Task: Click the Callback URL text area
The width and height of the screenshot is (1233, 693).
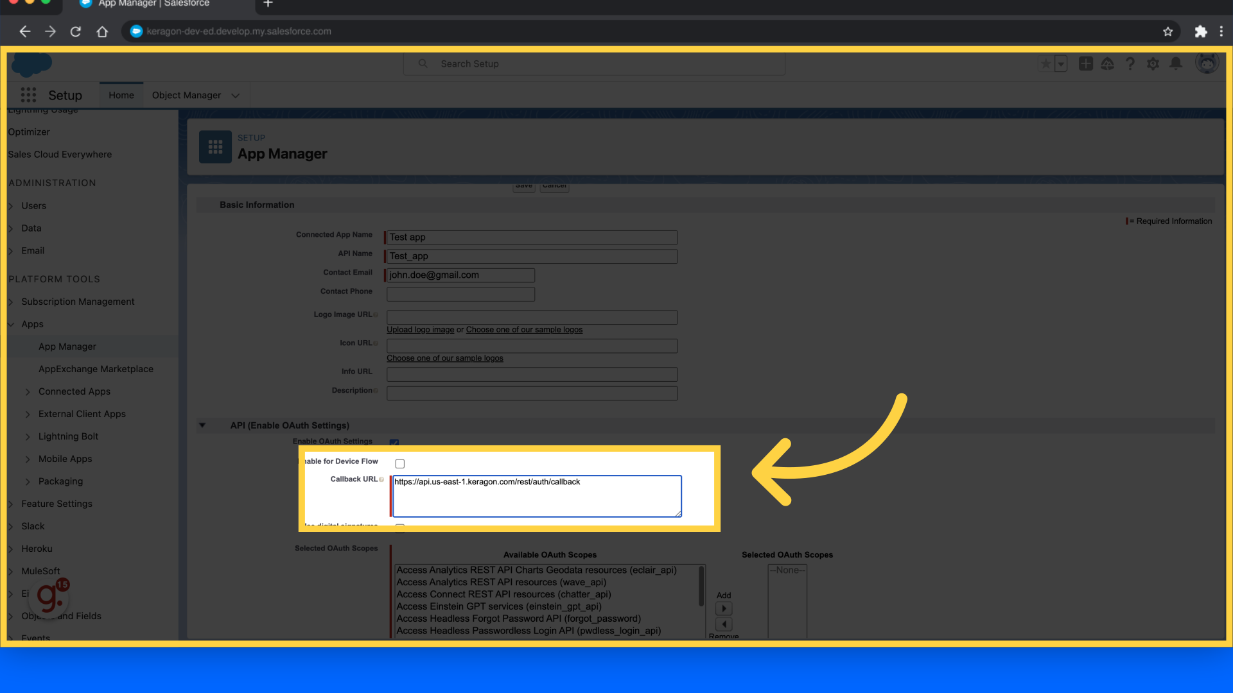Action: click(x=536, y=495)
